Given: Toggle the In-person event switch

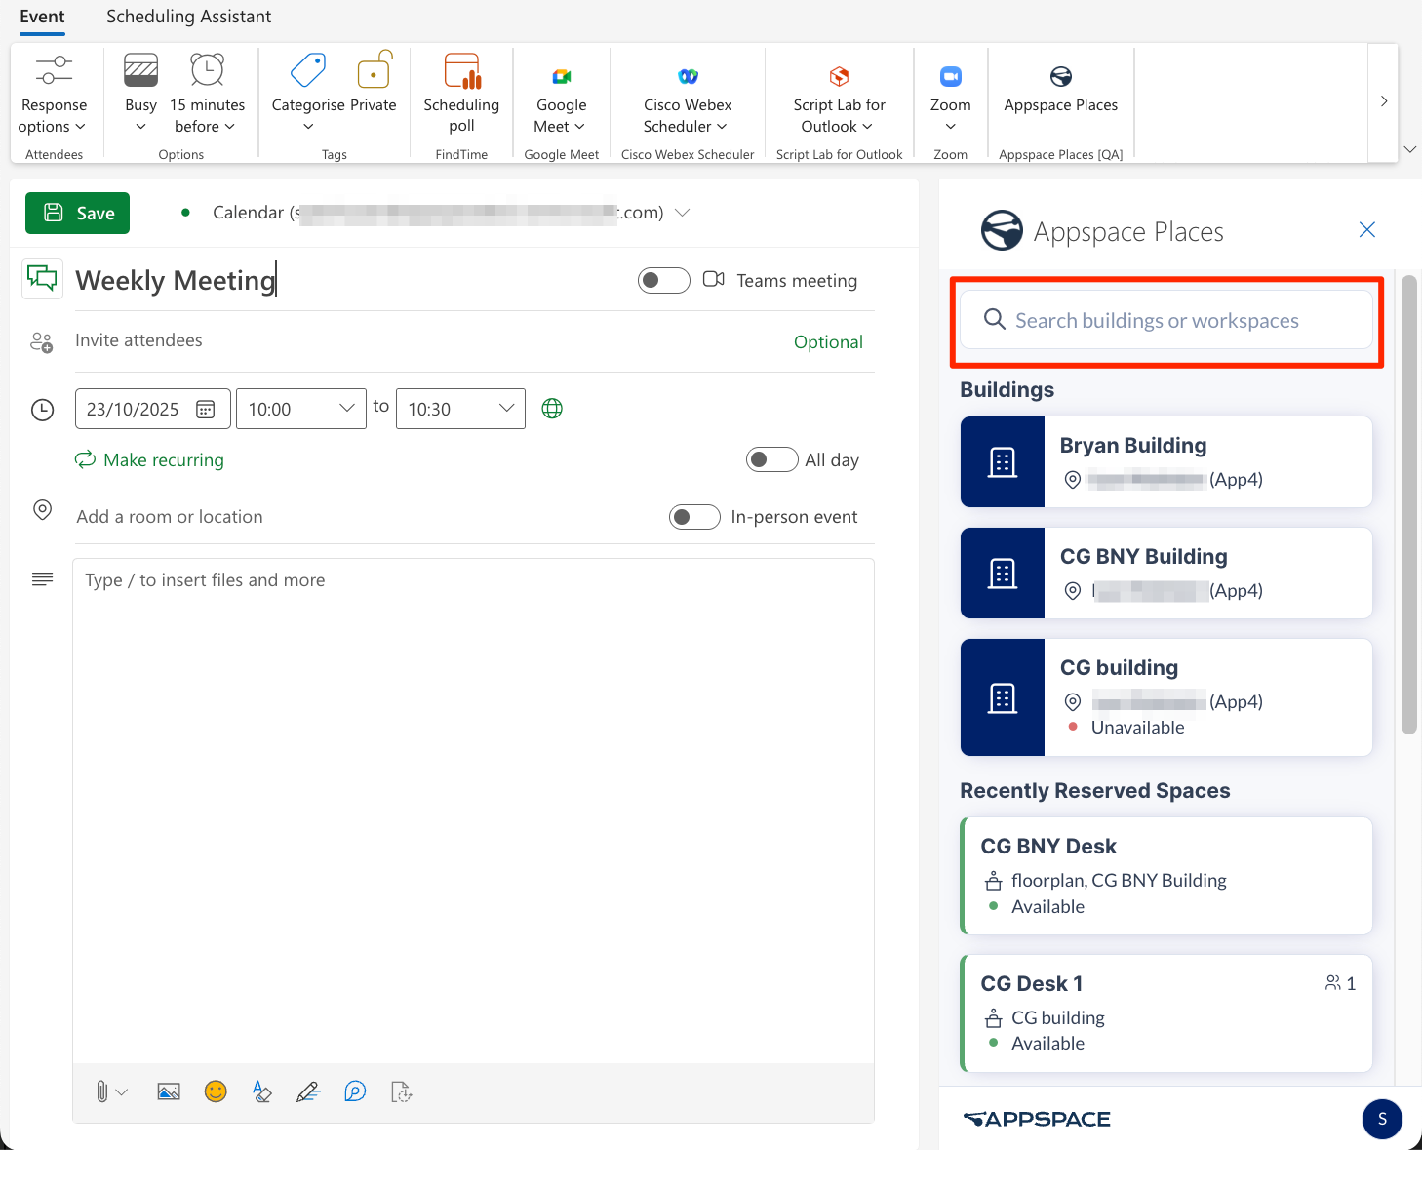Looking at the screenshot, I should click(x=694, y=516).
